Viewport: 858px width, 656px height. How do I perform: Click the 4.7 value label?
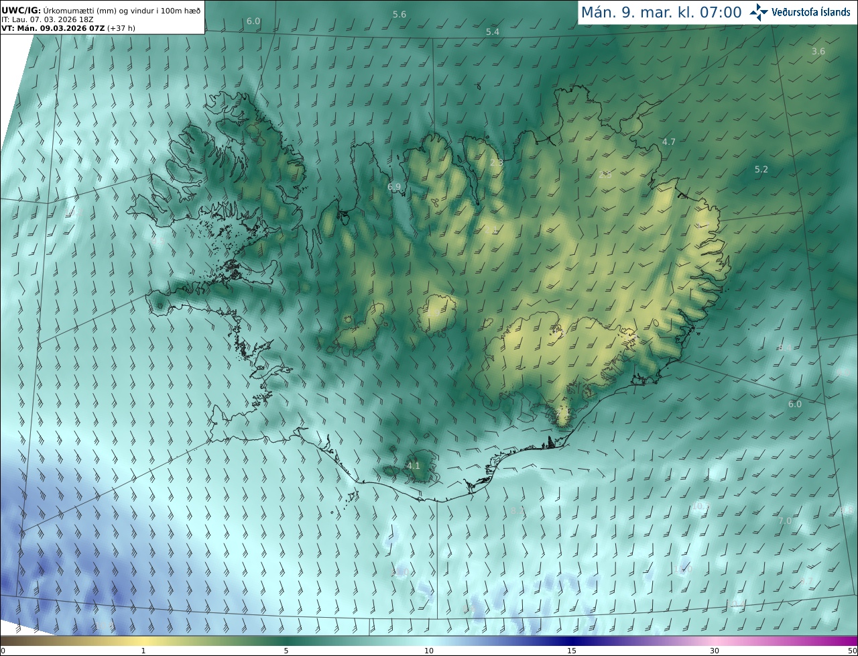pos(669,142)
